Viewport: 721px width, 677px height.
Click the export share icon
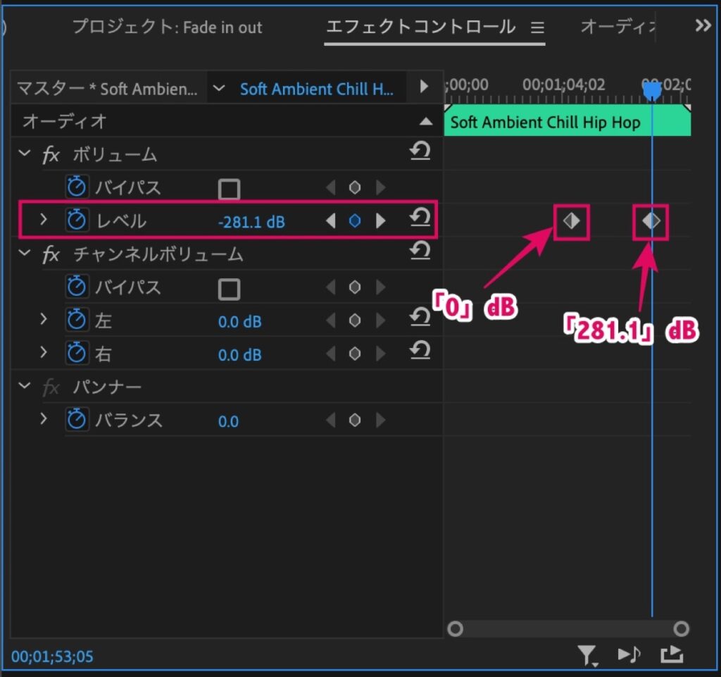tap(672, 654)
